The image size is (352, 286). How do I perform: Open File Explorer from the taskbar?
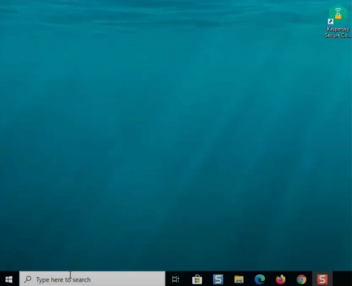(x=239, y=279)
